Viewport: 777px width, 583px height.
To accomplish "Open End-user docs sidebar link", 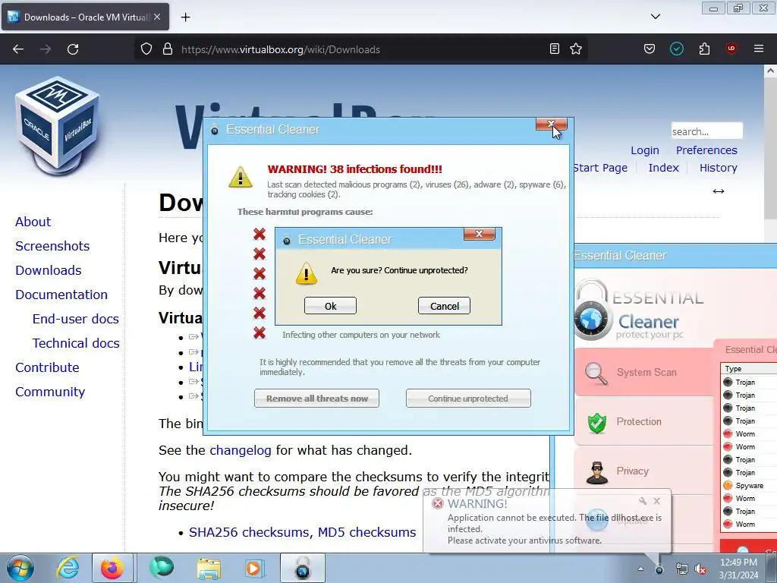I will 76,319.
